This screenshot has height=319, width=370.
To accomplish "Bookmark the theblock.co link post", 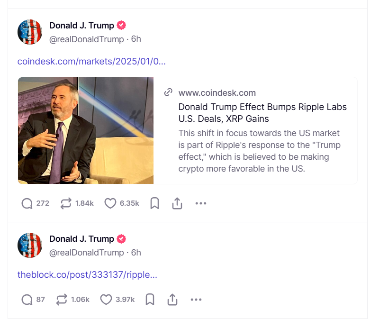I will pos(150,300).
